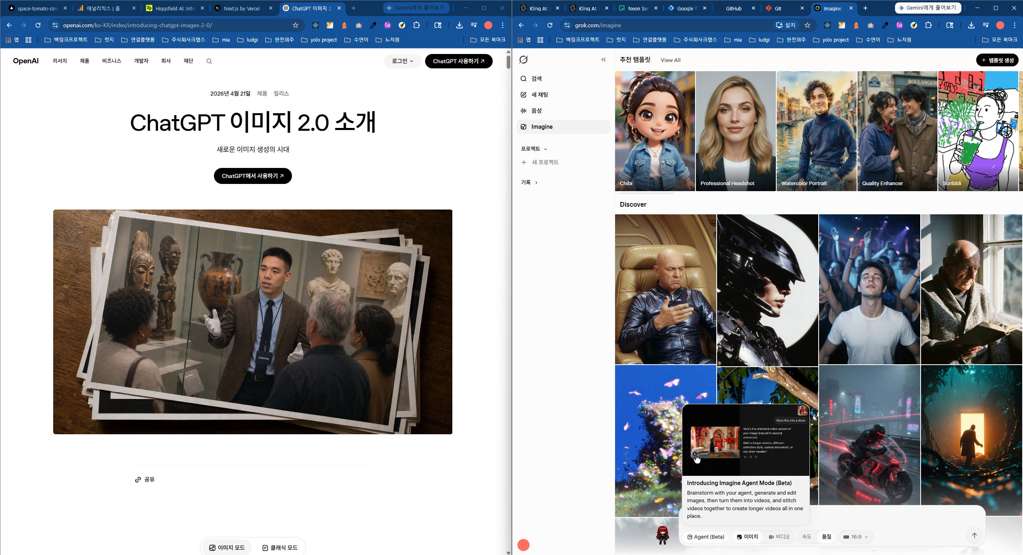The height and width of the screenshot is (555, 1023).
Task: Expand the 기록 history section
Action: click(x=529, y=182)
